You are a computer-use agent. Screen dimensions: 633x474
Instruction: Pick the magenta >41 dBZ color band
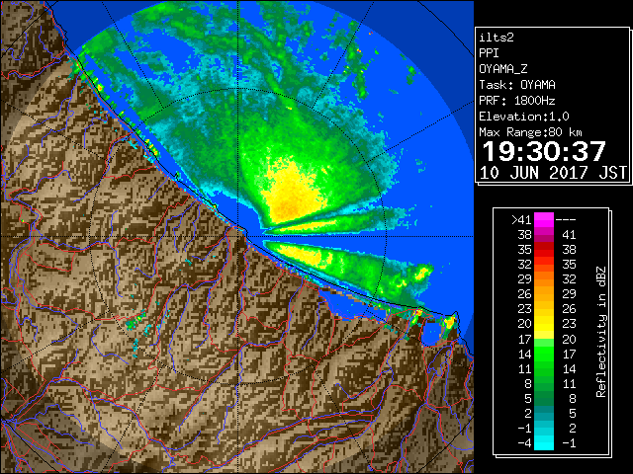[544, 220]
